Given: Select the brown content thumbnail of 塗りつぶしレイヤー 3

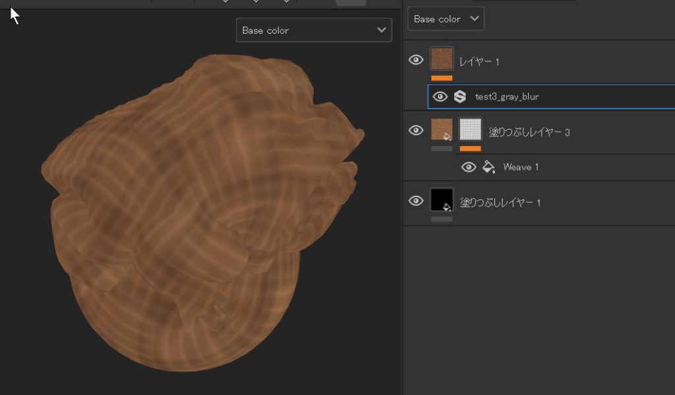Looking at the screenshot, I should coord(442,130).
